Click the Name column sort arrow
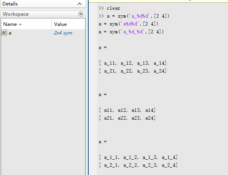Image resolution: width=228 pixels, height=175 pixels. click(20, 24)
